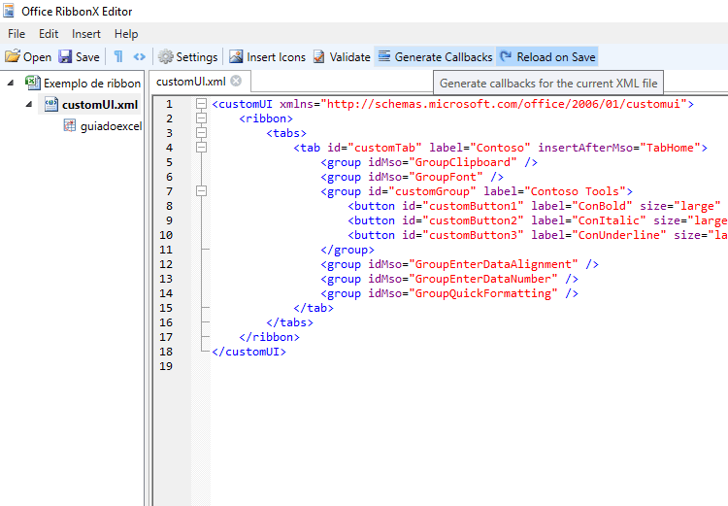Fold the tab element on line 4
This screenshot has height=506, width=728.
[201, 148]
